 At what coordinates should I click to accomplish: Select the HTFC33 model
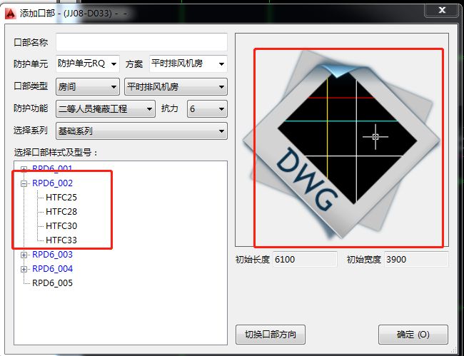(61, 240)
